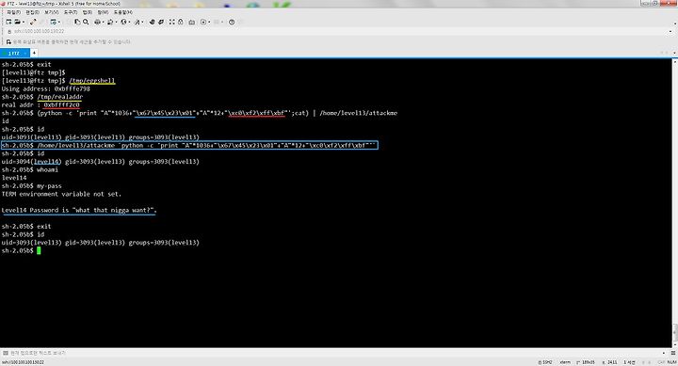Click the '/tmp/eggshell' command text in the terminal
The image size is (678, 366).
(x=92, y=81)
